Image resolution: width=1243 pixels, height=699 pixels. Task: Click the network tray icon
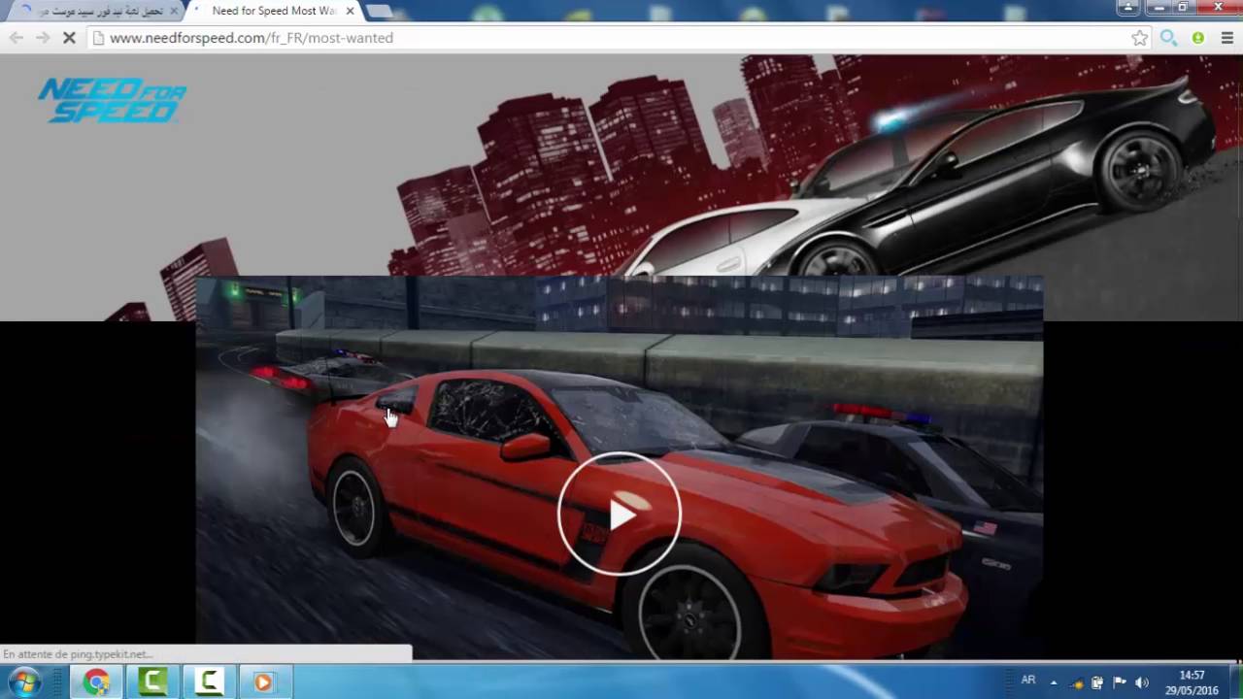(x=1076, y=682)
